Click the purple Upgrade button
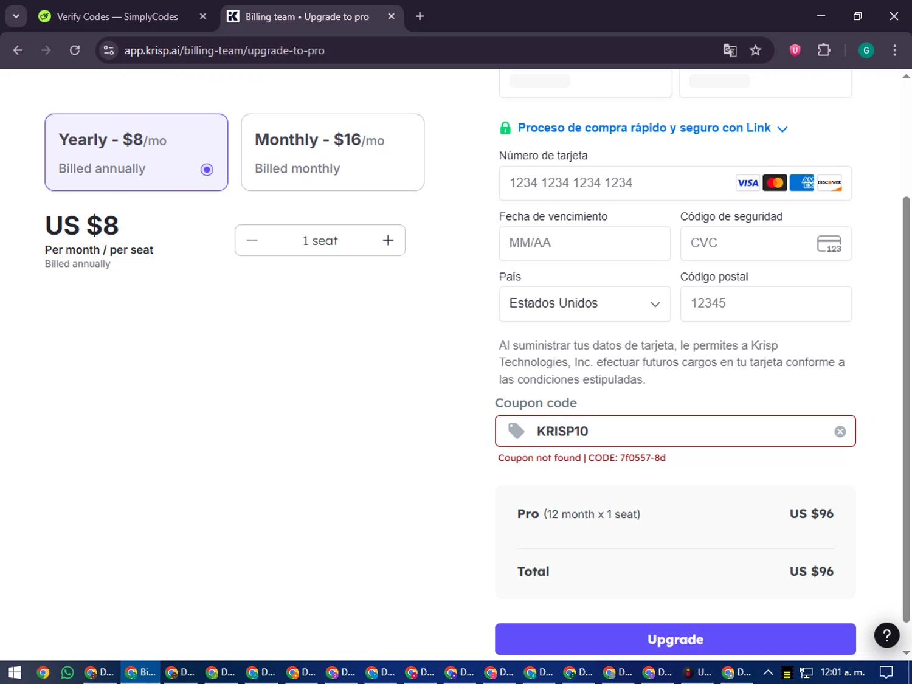Image resolution: width=912 pixels, height=684 pixels. (675, 639)
